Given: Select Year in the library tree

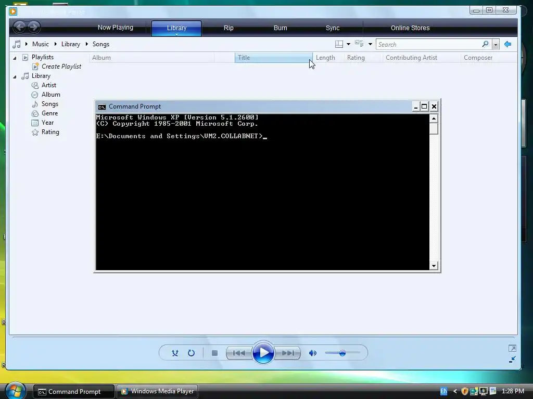Looking at the screenshot, I should (47, 123).
